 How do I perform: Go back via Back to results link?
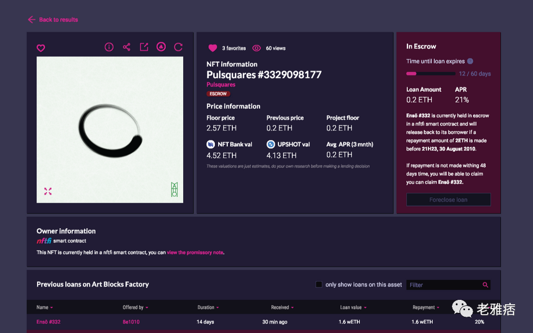coord(59,20)
